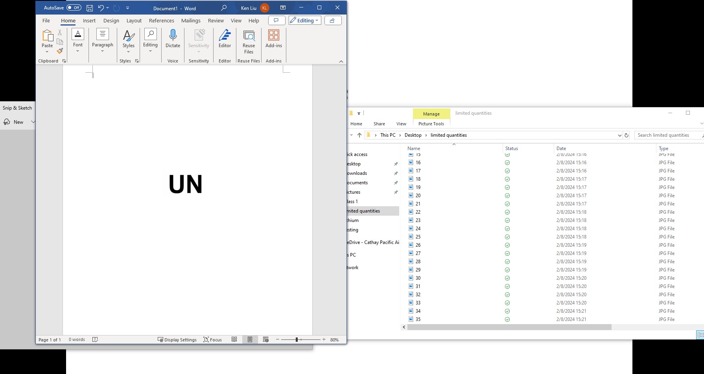
Task: Expand the Explorer address bar history dropdown
Action: 619,135
